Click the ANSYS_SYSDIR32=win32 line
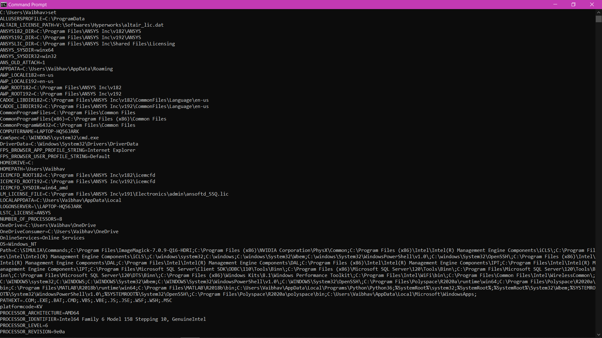The height and width of the screenshot is (338, 602). pyautogui.click(x=28, y=56)
